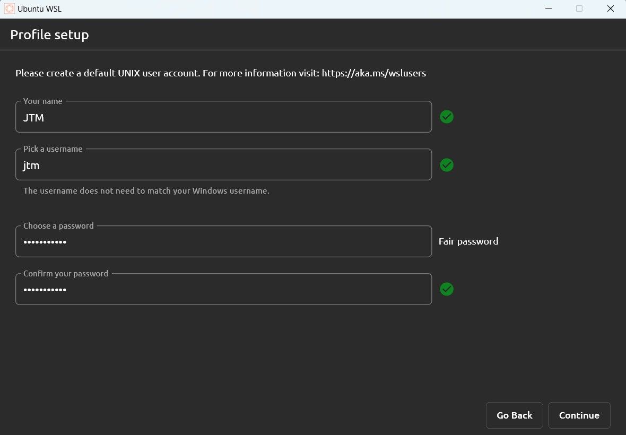Focus the Your name input field

click(223, 117)
